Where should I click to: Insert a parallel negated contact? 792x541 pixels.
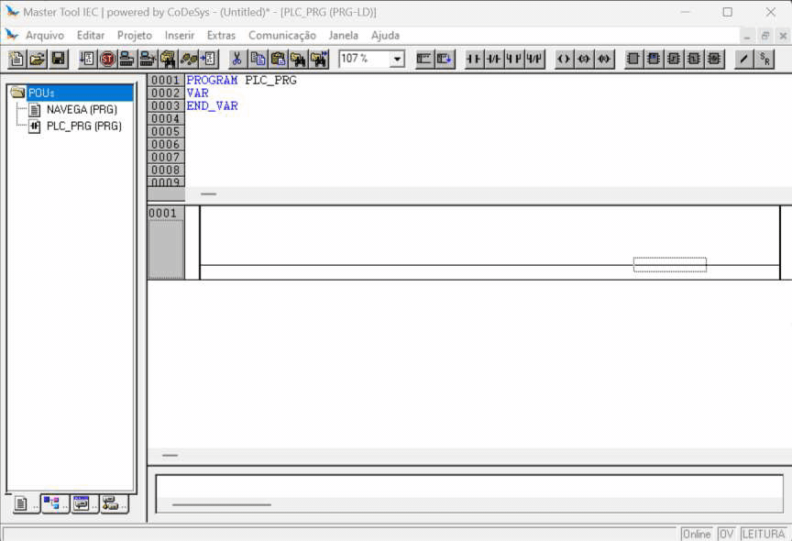click(x=534, y=59)
